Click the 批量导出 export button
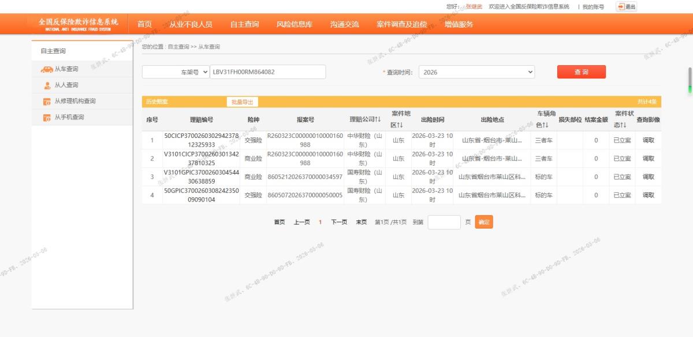This screenshot has height=337, width=693. pyautogui.click(x=243, y=102)
